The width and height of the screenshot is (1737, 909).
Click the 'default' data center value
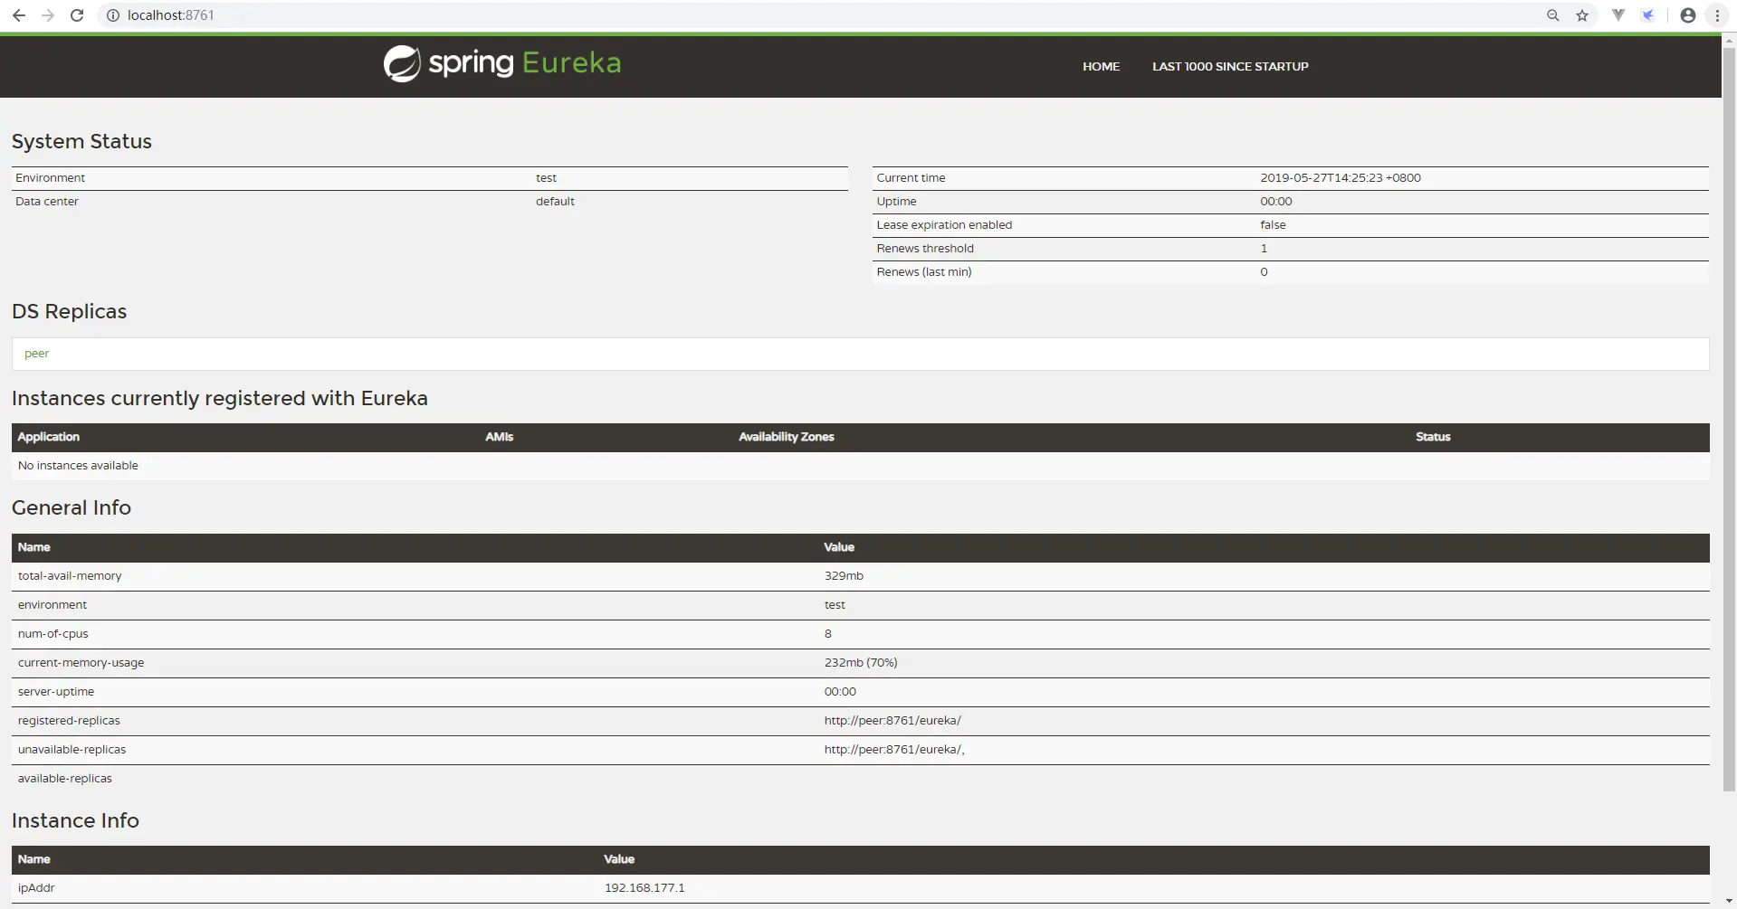coord(555,202)
